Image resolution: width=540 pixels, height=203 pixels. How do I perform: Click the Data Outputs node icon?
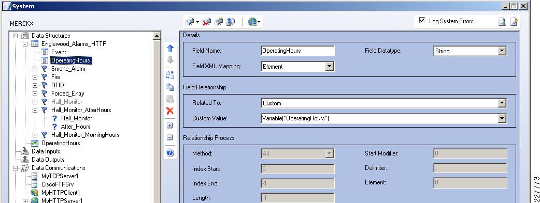[25, 160]
